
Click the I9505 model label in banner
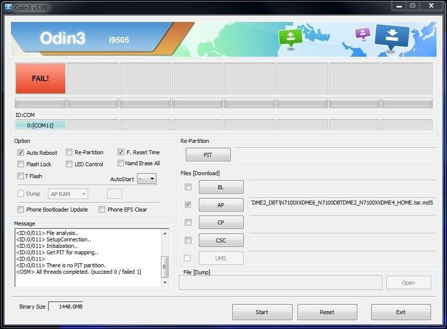click(119, 40)
